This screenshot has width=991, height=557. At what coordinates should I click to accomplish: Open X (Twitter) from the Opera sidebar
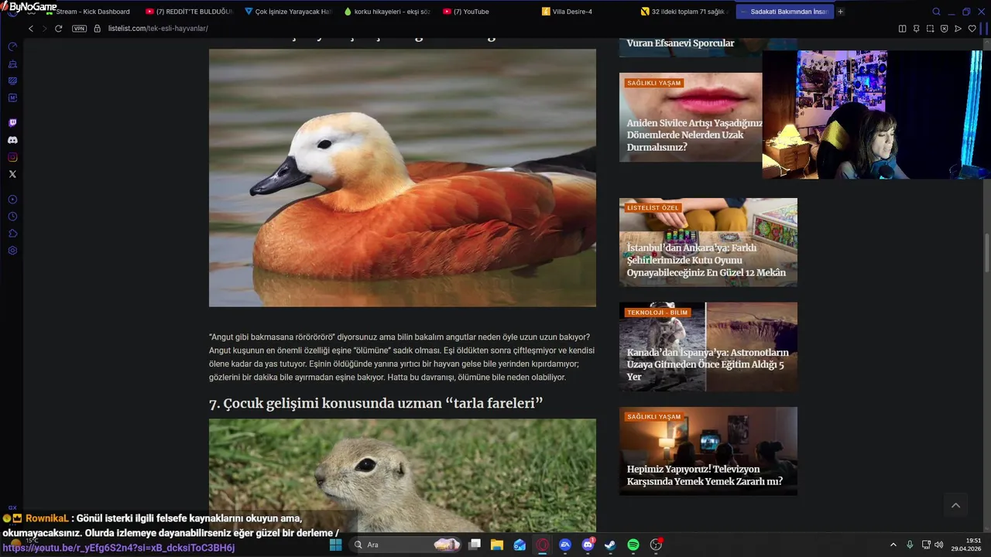pos(12,174)
